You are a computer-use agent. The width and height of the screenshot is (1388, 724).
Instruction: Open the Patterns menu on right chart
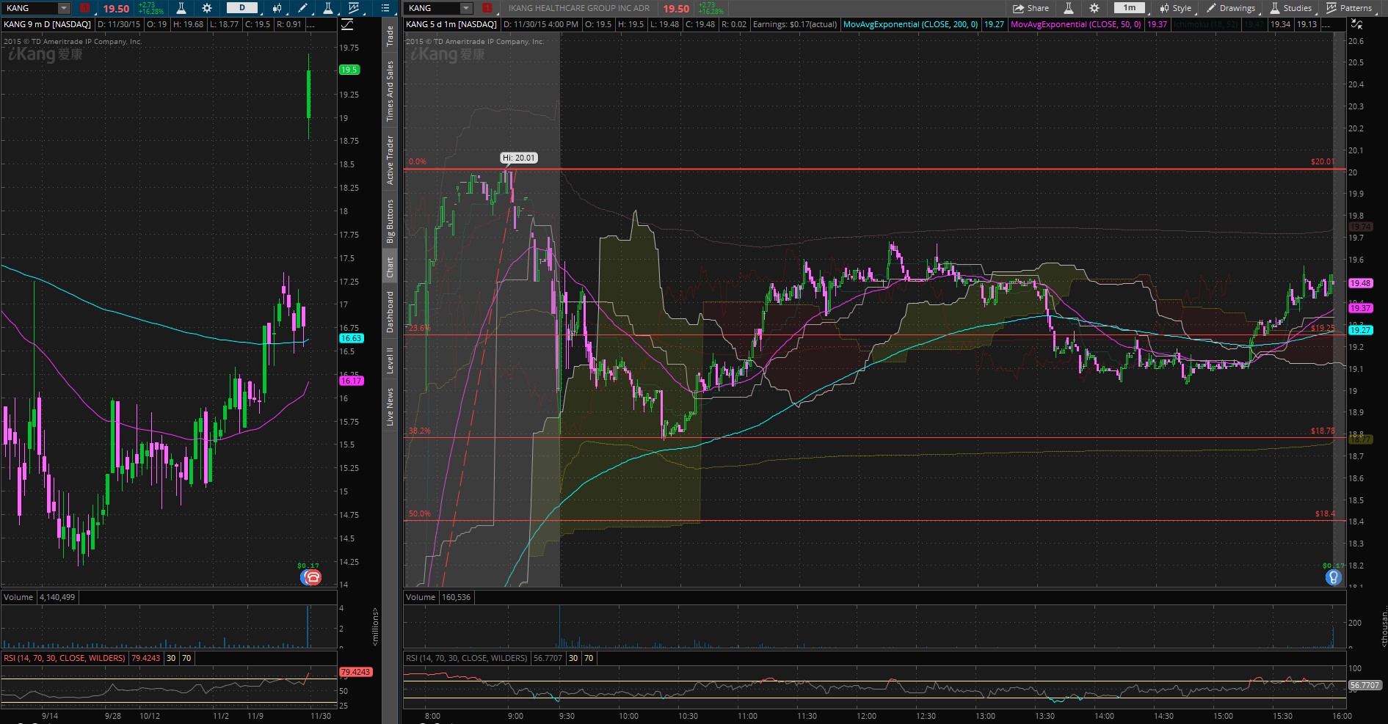(1349, 8)
